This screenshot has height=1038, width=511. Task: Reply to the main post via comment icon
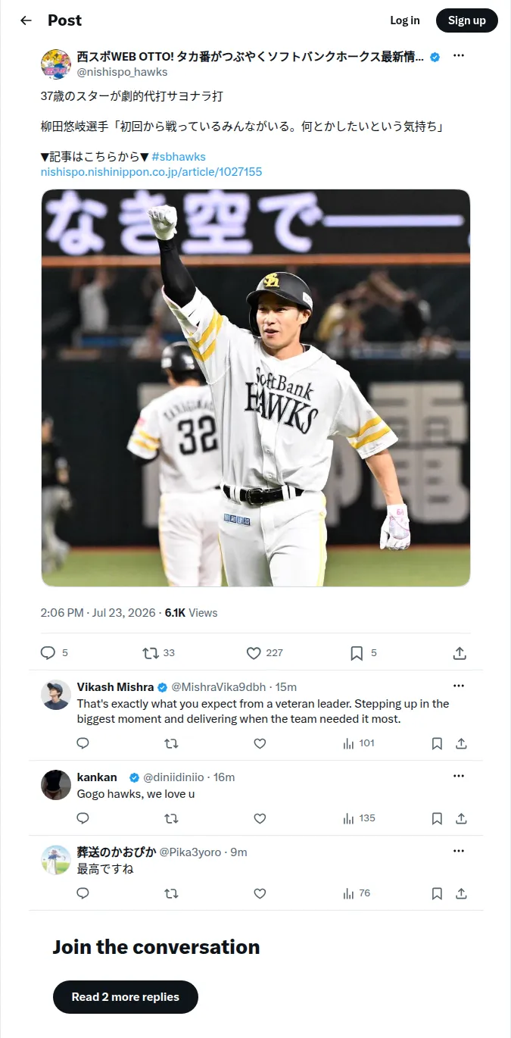[x=48, y=653]
